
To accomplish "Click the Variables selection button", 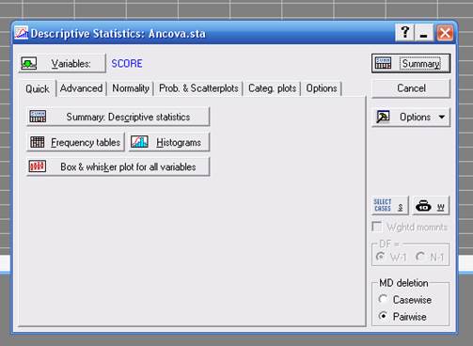I will pos(62,64).
